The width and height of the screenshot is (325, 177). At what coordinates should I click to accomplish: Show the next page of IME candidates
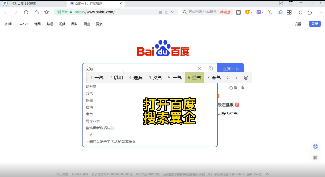(x=236, y=78)
